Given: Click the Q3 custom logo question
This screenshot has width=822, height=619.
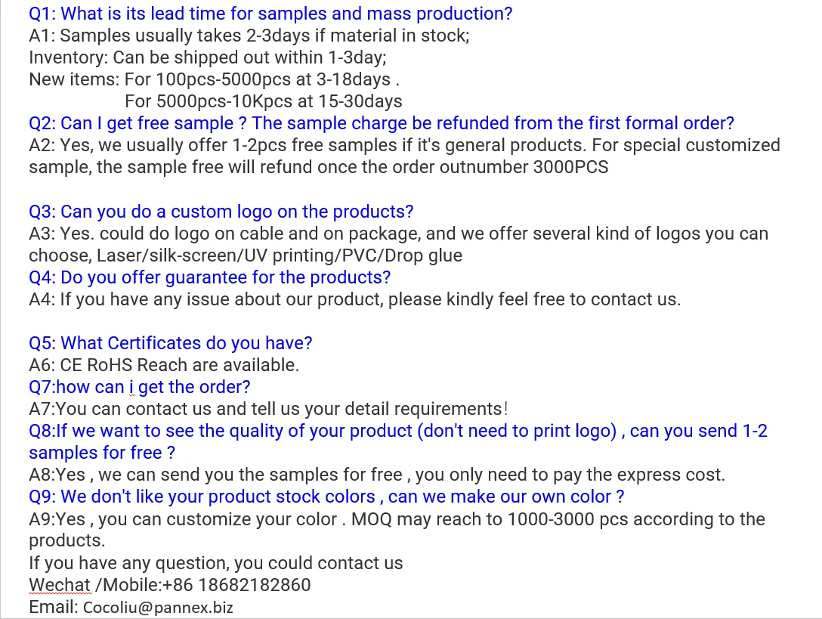Looking at the screenshot, I should (221, 212).
